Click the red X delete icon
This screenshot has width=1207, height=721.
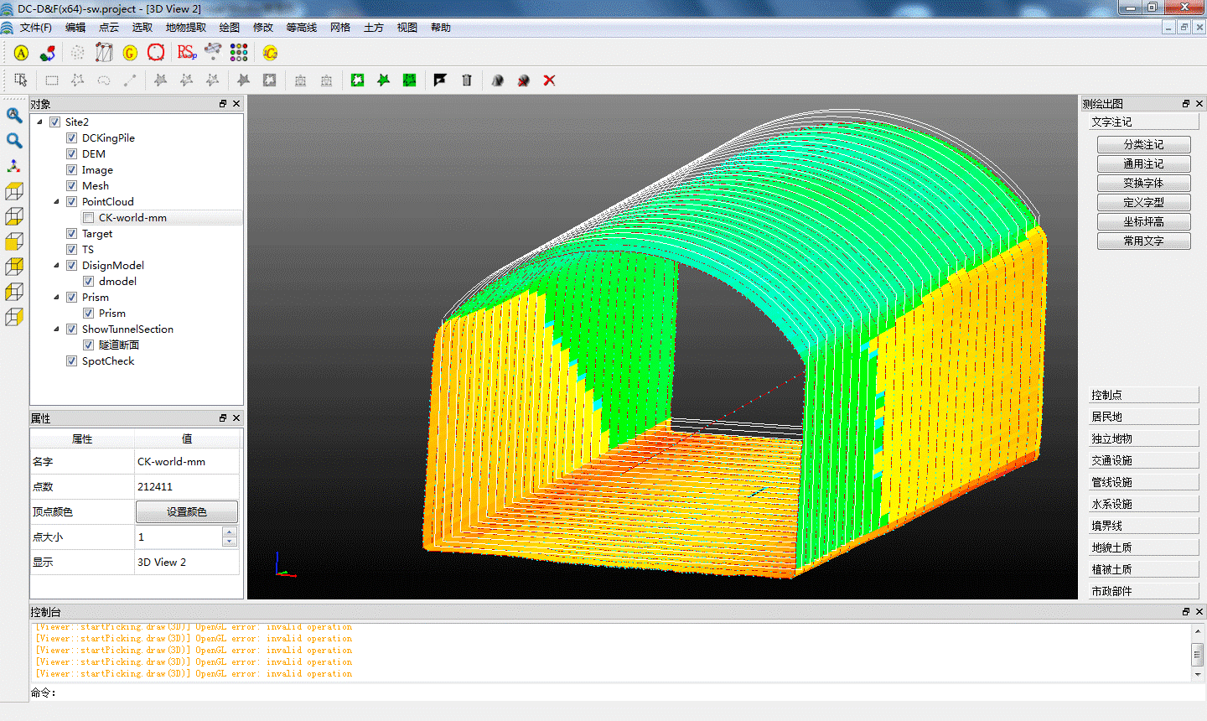pyautogui.click(x=549, y=80)
